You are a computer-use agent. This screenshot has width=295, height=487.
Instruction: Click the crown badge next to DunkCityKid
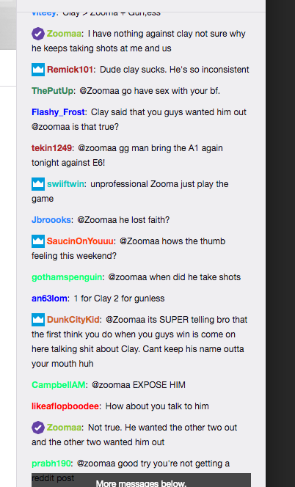[x=38, y=320]
